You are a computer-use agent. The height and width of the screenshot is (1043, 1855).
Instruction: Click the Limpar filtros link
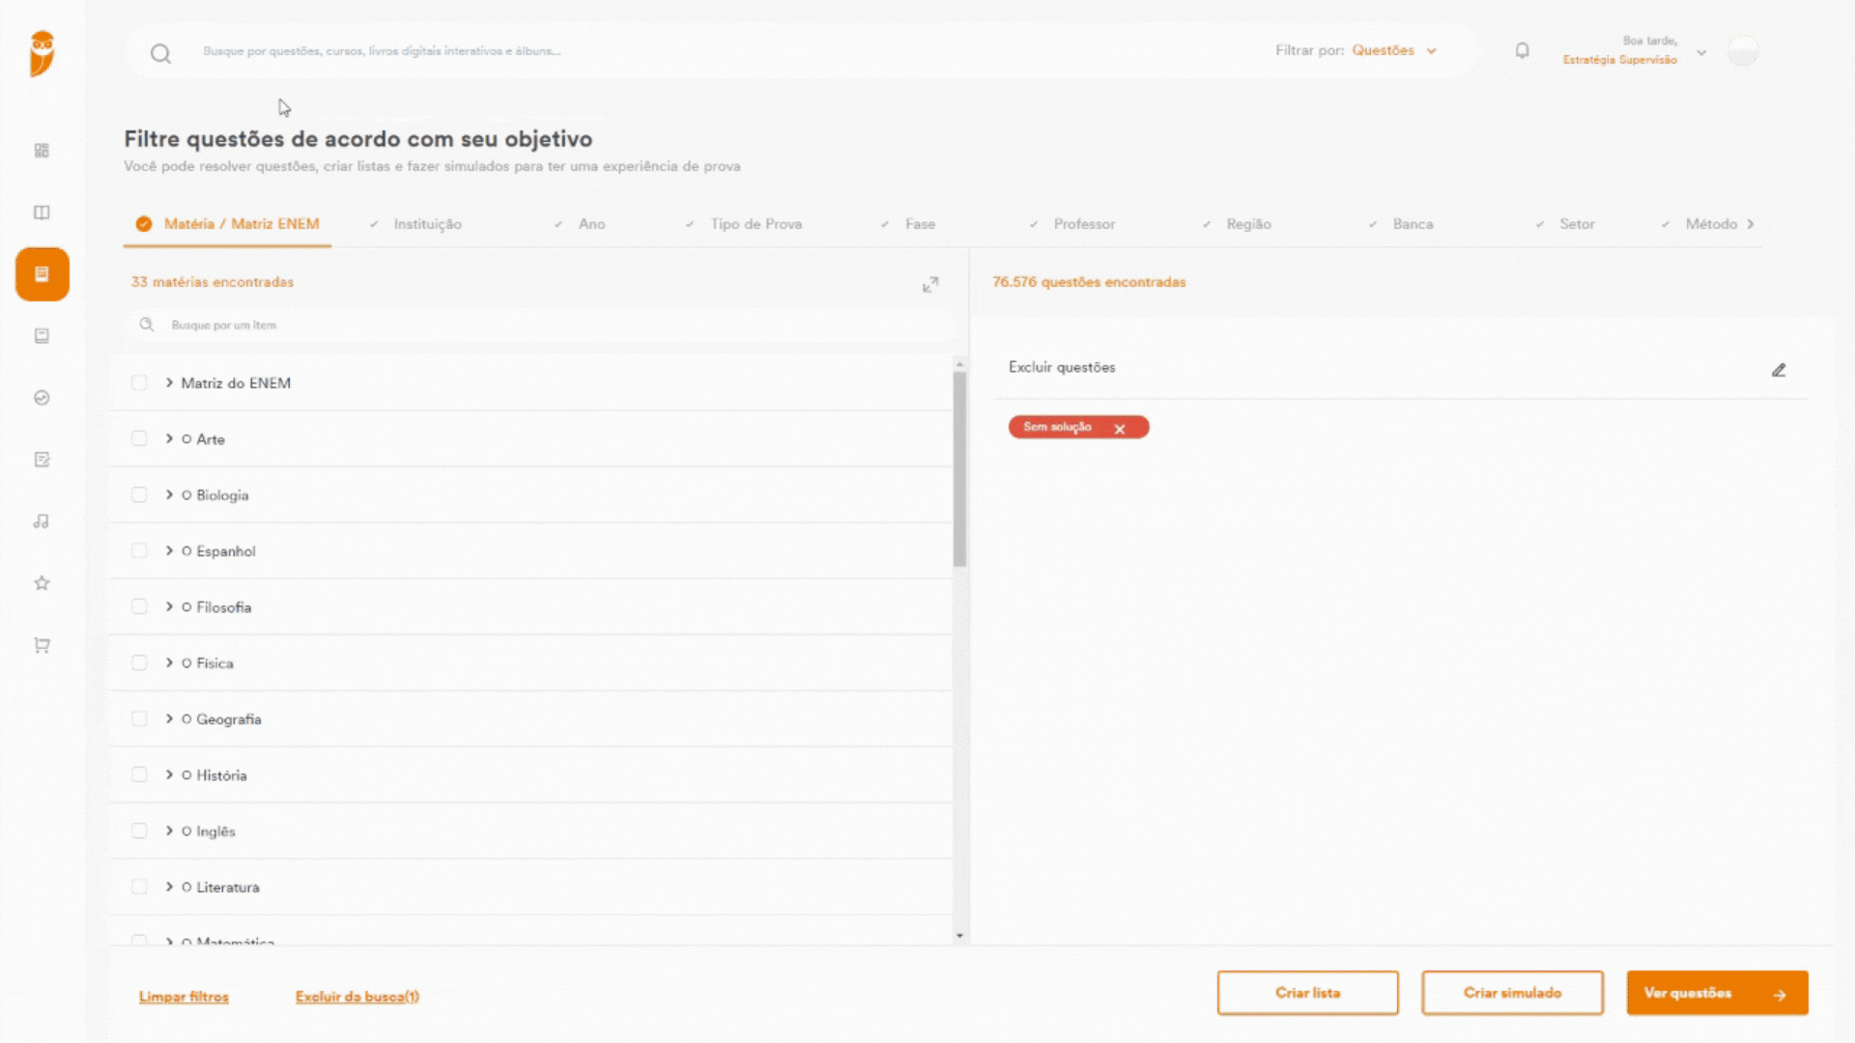(x=184, y=997)
